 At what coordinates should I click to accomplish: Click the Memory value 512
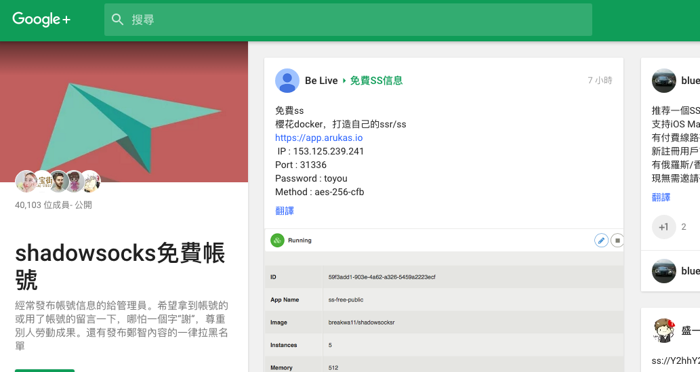point(333,368)
